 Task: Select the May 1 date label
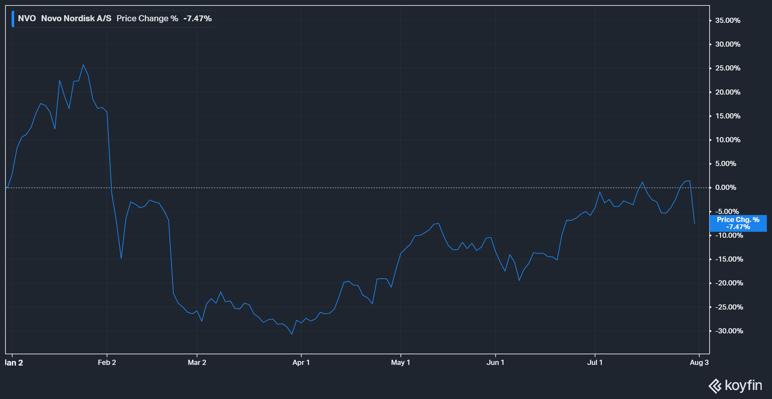[400, 363]
